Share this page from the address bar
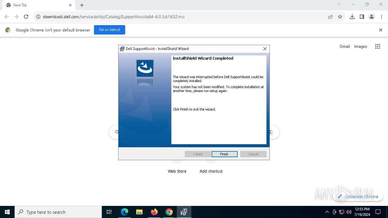This screenshot has height=218, width=388. coord(330,17)
